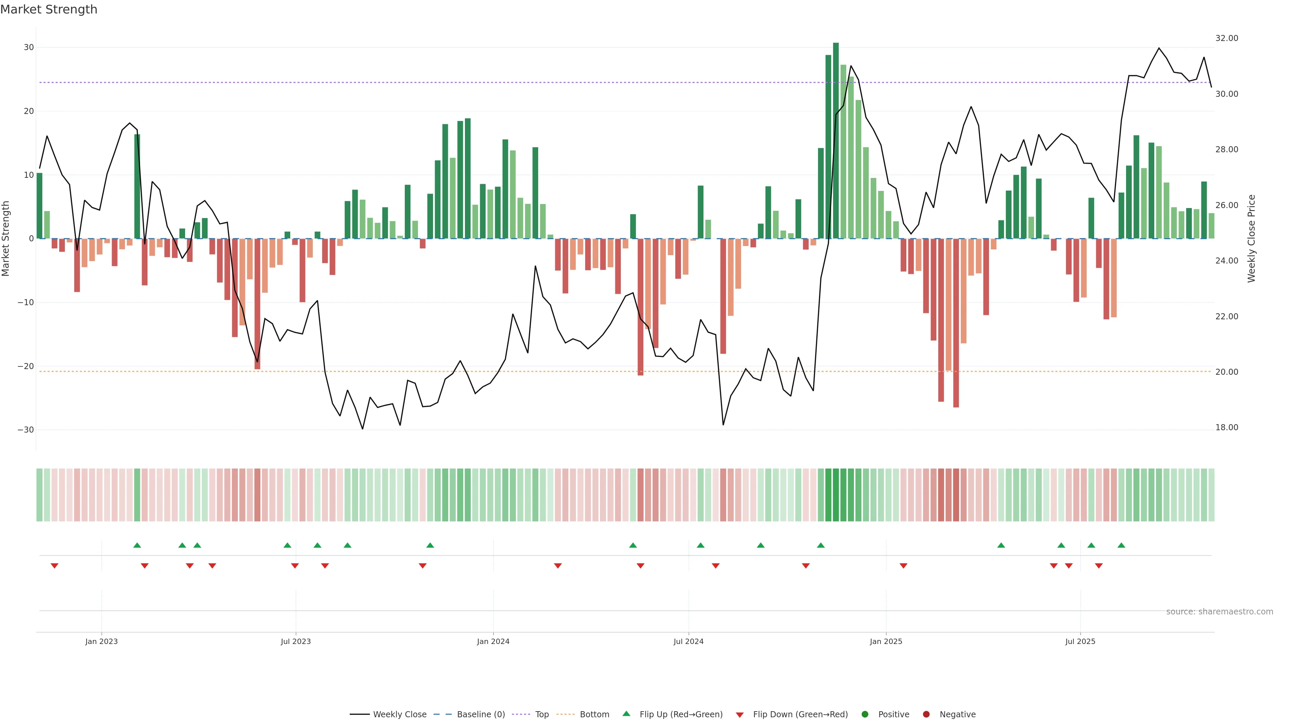The width and height of the screenshot is (1290, 726).
Task: Click the Jan 2024 axis label
Action: 493,641
